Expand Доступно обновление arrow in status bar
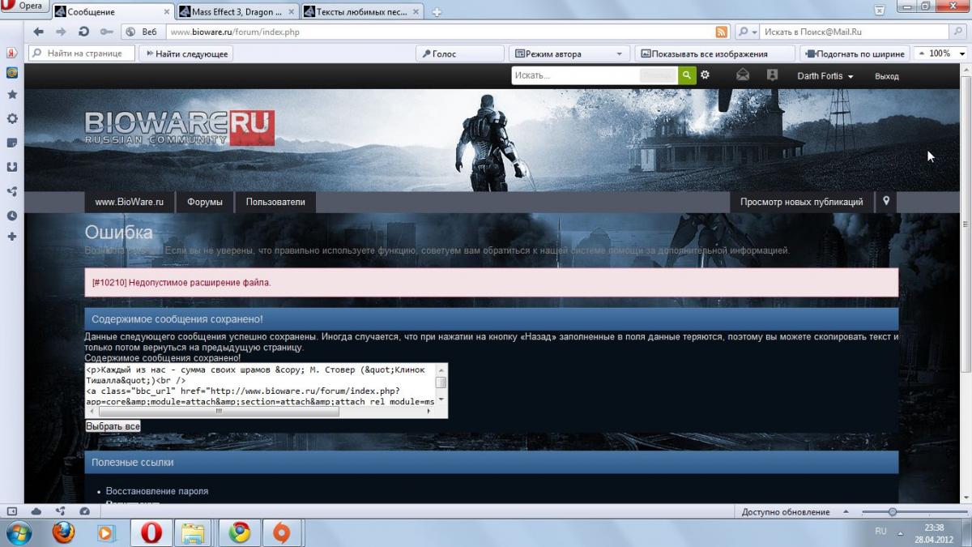Viewport: 972px width, 547px height. pyautogui.click(x=846, y=512)
